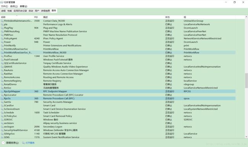Click the service icon beside RpcSs
Image resolution: width=248 pixels, height=147 pixels.
pyautogui.click(x=2, y=98)
